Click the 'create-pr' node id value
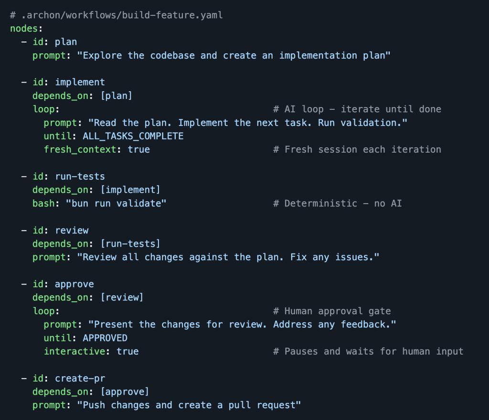The height and width of the screenshot is (420, 489). click(80, 379)
